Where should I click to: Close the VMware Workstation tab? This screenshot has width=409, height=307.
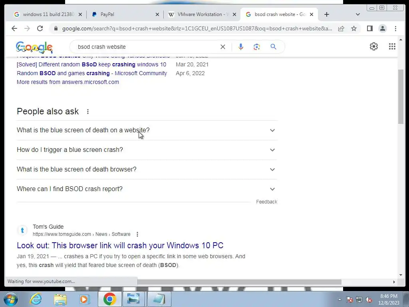234,15
